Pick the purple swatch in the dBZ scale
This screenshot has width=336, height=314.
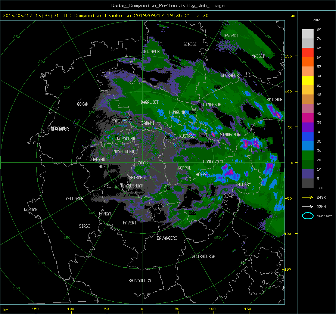point(308,127)
